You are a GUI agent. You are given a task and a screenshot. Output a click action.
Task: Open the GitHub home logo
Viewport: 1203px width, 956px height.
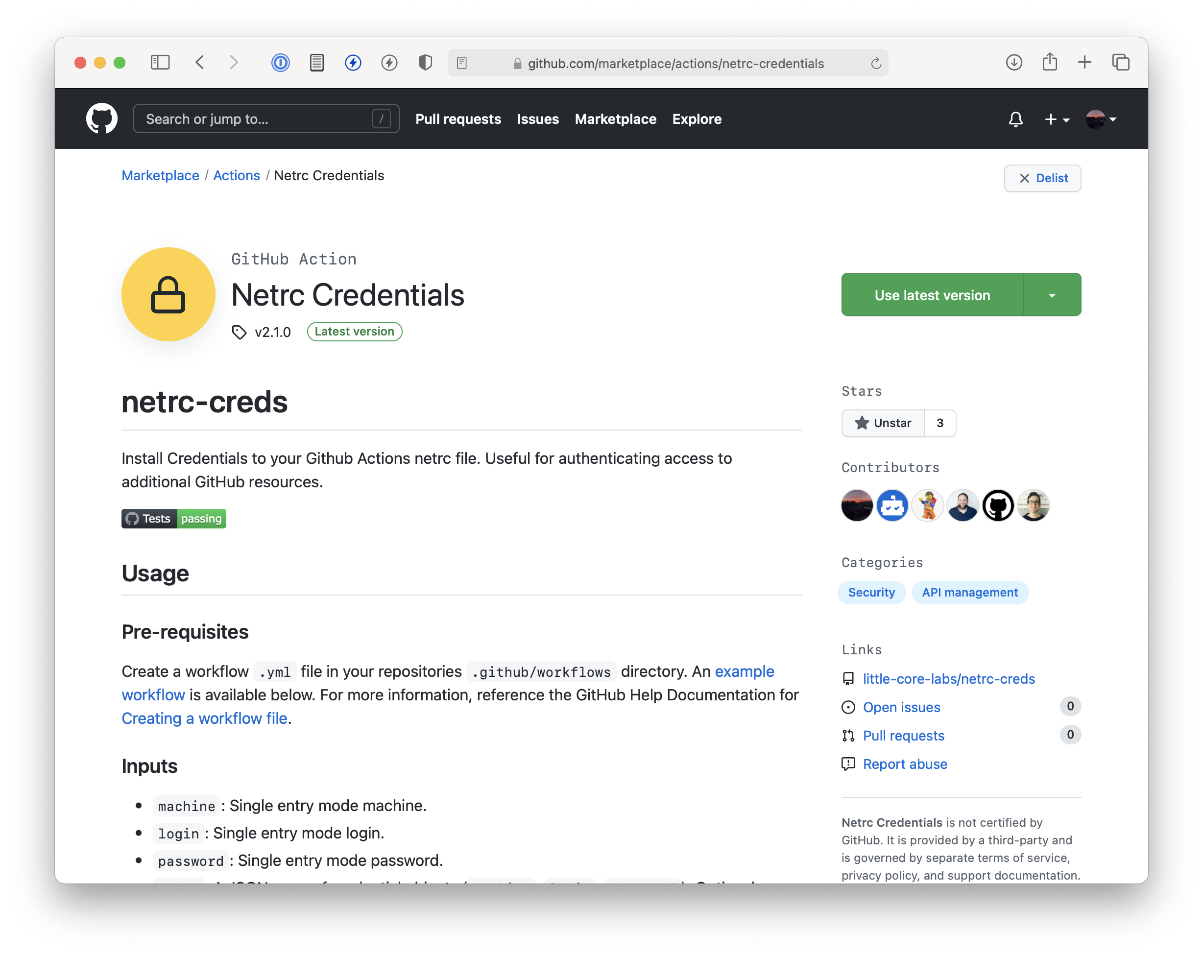[101, 118]
